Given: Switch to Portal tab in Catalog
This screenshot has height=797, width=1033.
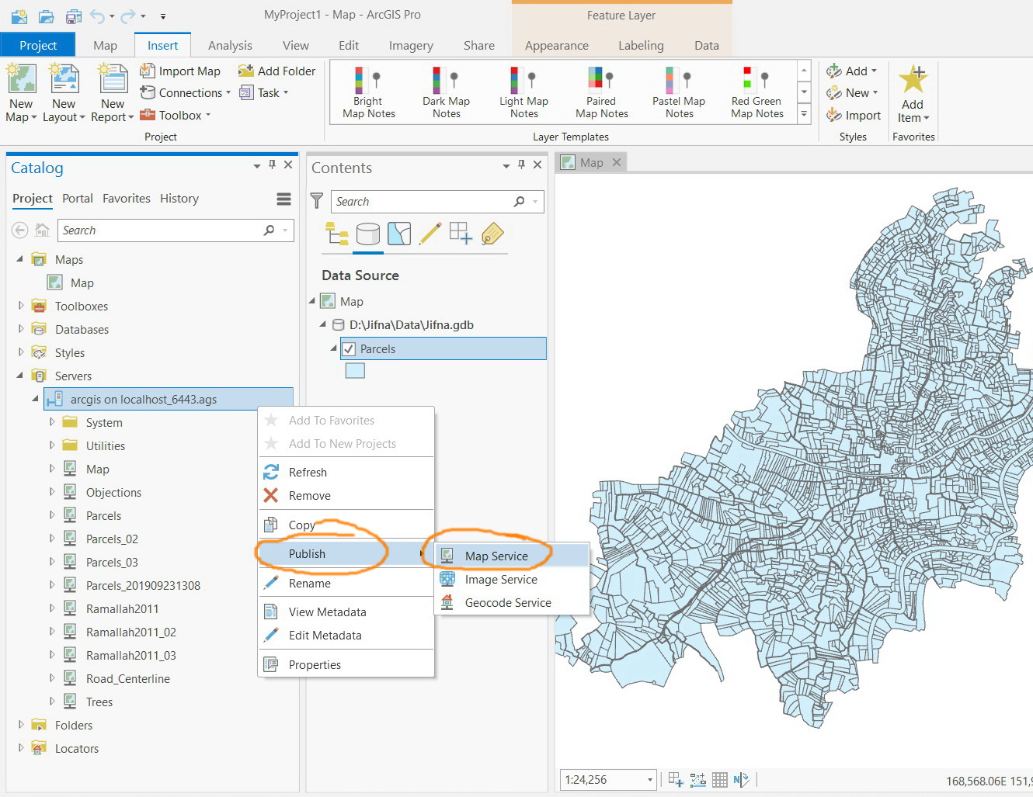Looking at the screenshot, I should pyautogui.click(x=78, y=199).
